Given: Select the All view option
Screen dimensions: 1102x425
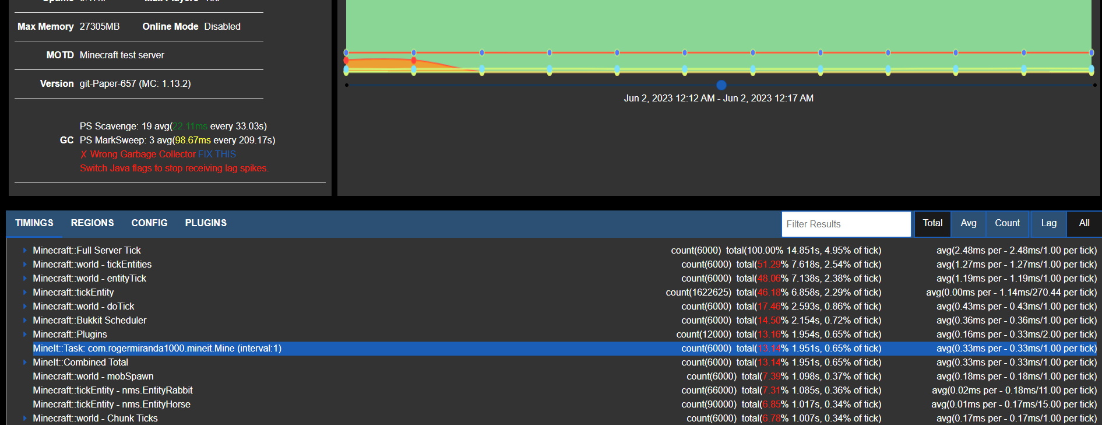Looking at the screenshot, I should point(1084,223).
